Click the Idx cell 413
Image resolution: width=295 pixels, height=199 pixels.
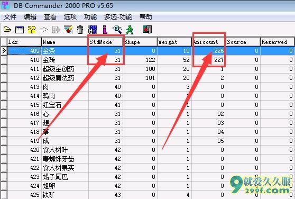tap(24, 87)
